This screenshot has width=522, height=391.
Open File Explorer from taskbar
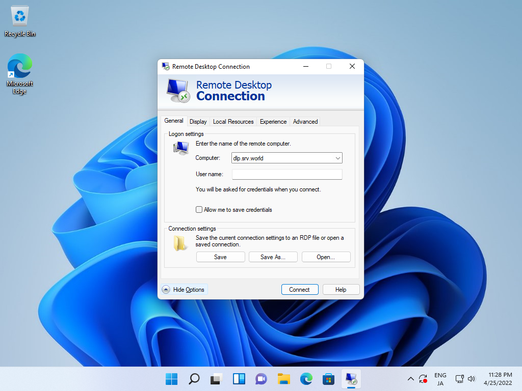[x=283, y=379]
